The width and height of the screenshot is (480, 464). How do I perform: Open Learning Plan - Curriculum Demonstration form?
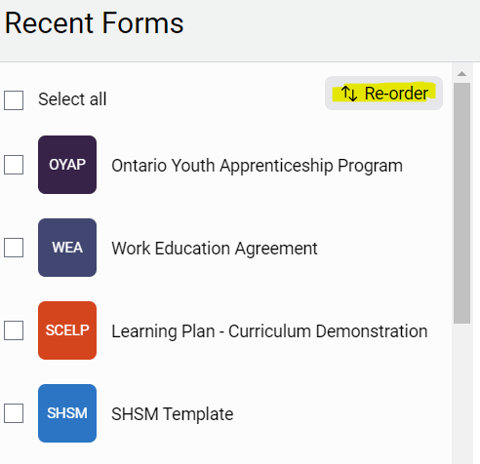pos(269,331)
